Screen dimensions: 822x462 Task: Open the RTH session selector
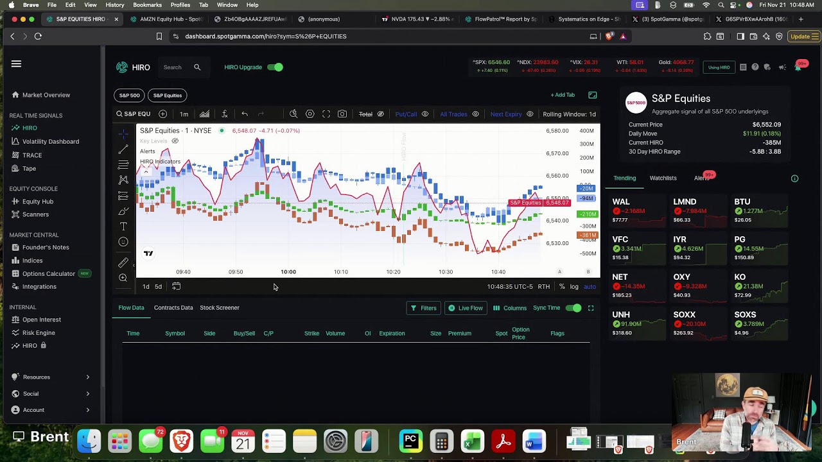(544, 287)
